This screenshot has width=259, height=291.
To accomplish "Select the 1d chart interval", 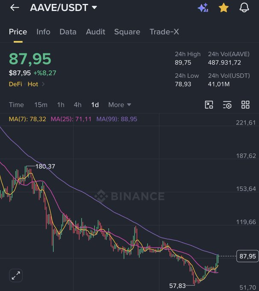I will pos(95,105).
